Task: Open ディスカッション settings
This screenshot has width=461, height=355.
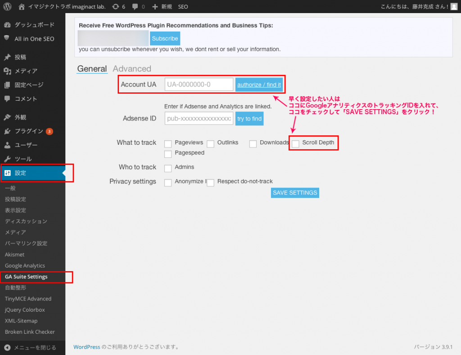Action: [x=26, y=221]
